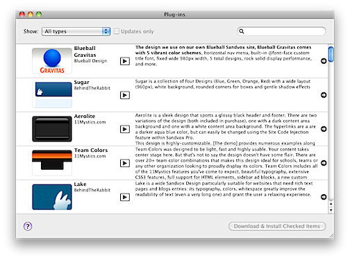350x260 pixels.
Task: Open the Show All types dropdown
Action: pyautogui.click(x=76, y=31)
